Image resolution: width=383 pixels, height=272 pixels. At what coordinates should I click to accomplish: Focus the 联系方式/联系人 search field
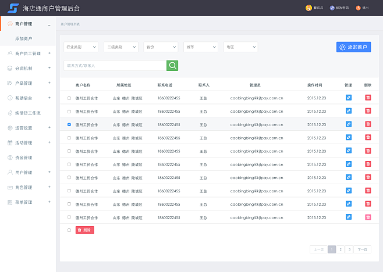(x=115, y=65)
